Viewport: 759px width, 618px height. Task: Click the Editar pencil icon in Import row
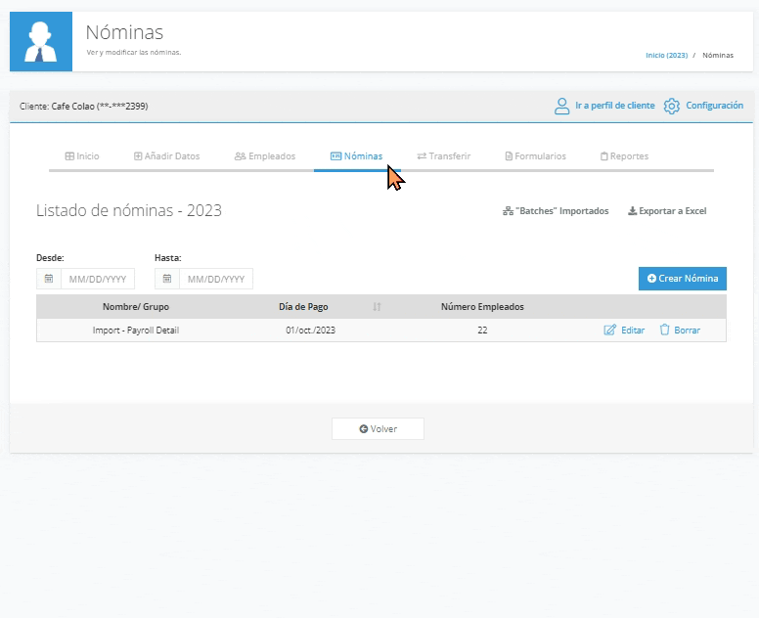(x=610, y=331)
